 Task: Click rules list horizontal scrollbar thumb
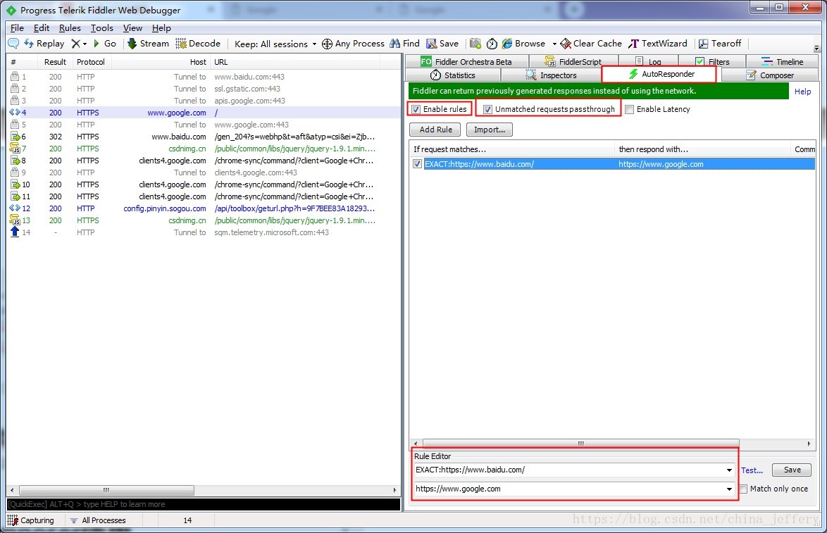click(580, 444)
